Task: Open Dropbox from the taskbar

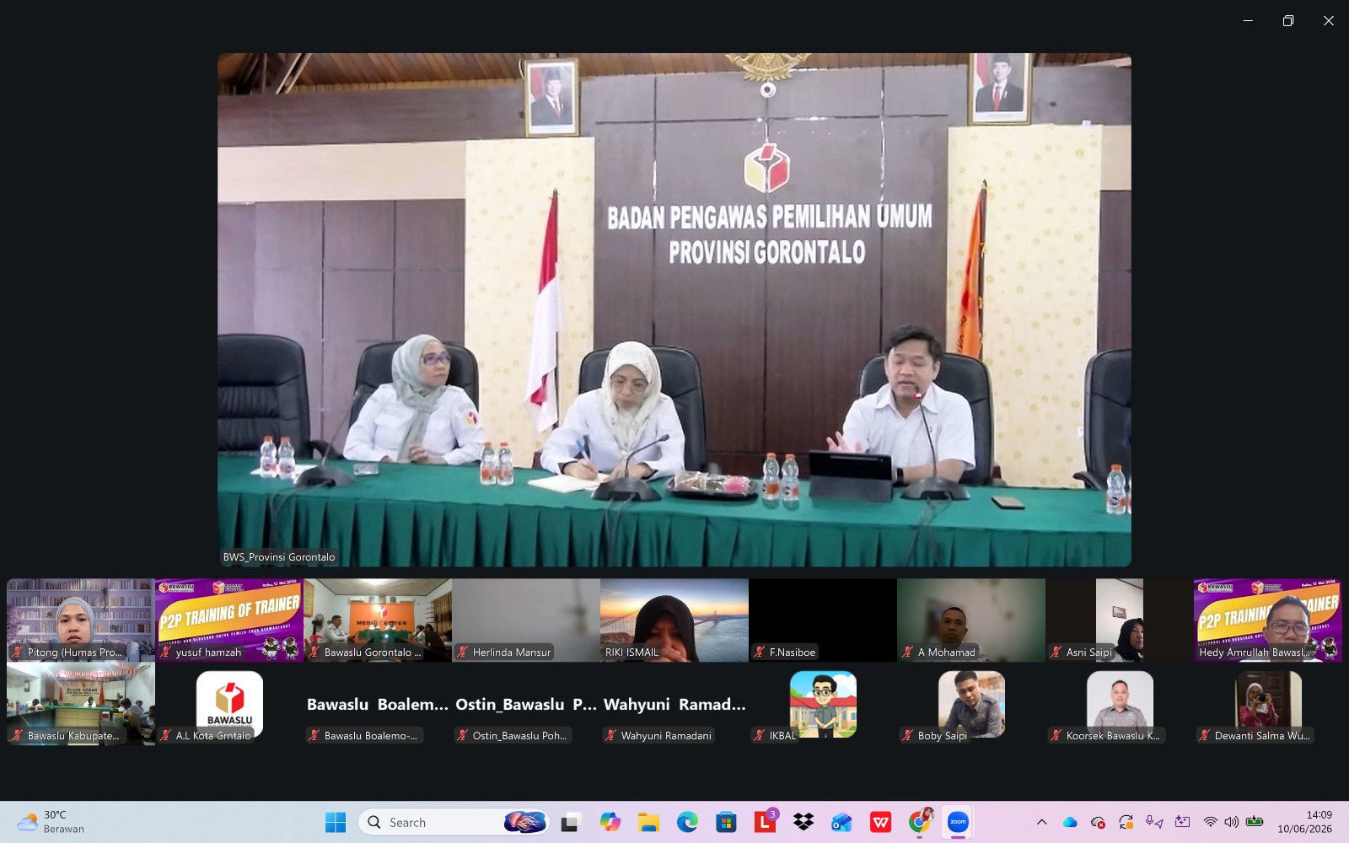Action: (803, 822)
